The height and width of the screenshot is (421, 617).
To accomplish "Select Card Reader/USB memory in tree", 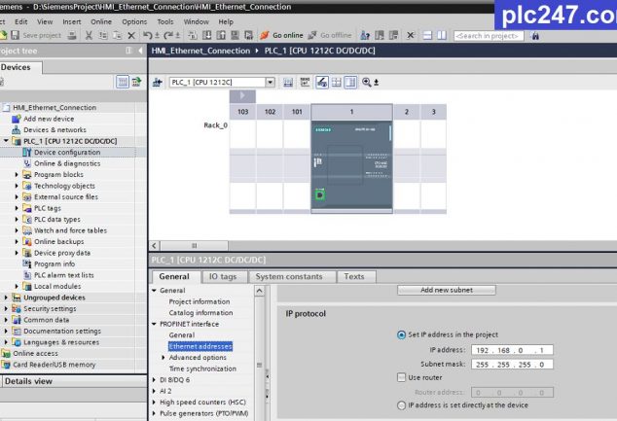I will [54, 365].
